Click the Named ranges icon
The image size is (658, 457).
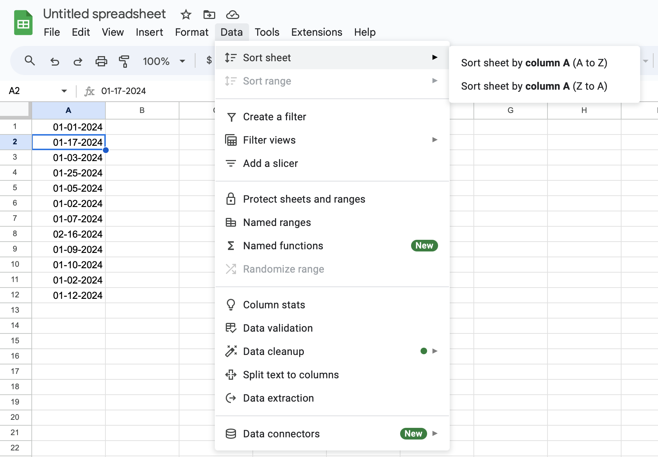[x=231, y=222]
